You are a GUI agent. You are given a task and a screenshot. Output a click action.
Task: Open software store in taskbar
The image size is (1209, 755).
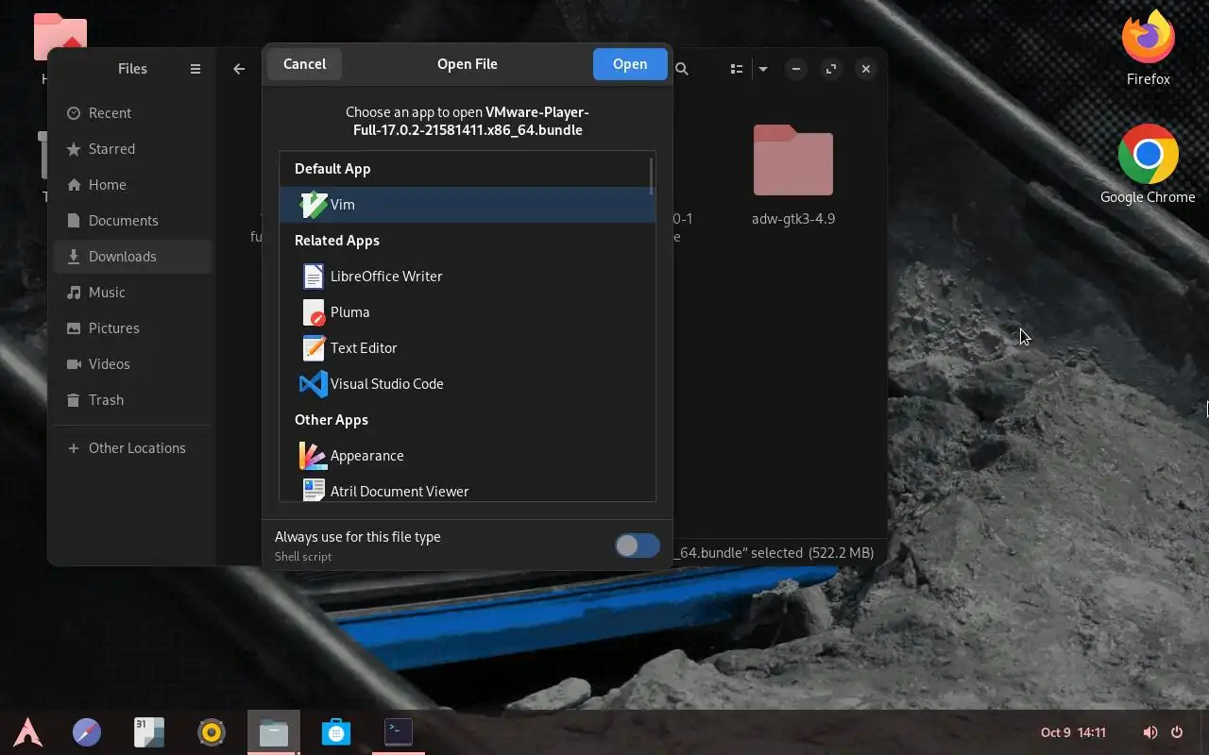pyautogui.click(x=336, y=732)
